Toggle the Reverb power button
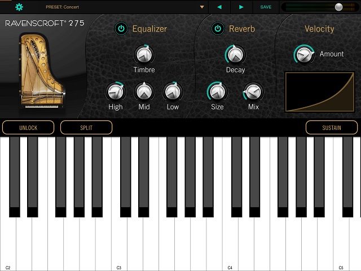This screenshot has height=271, width=361. [218, 29]
